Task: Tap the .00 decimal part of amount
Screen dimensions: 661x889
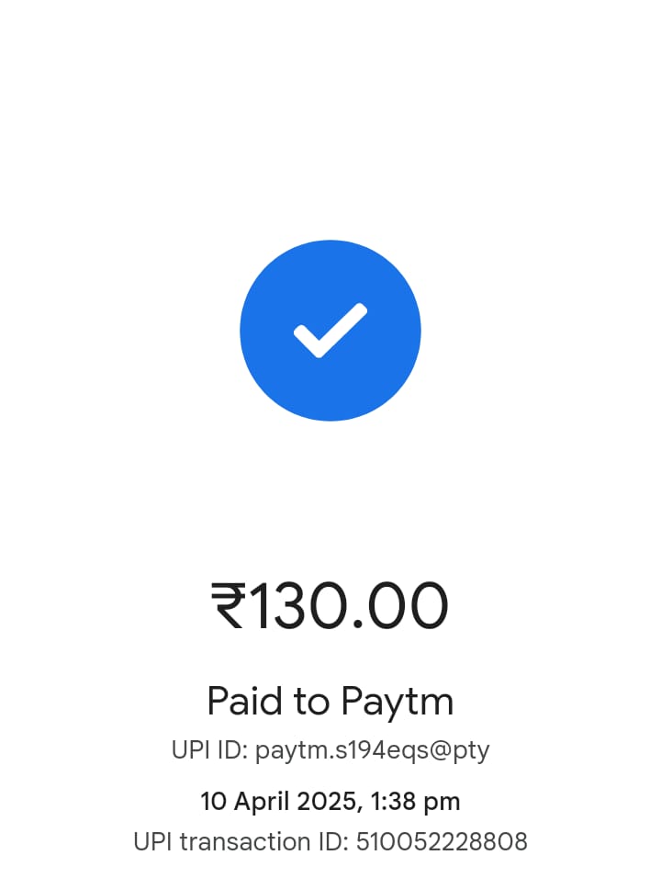Action: point(400,605)
